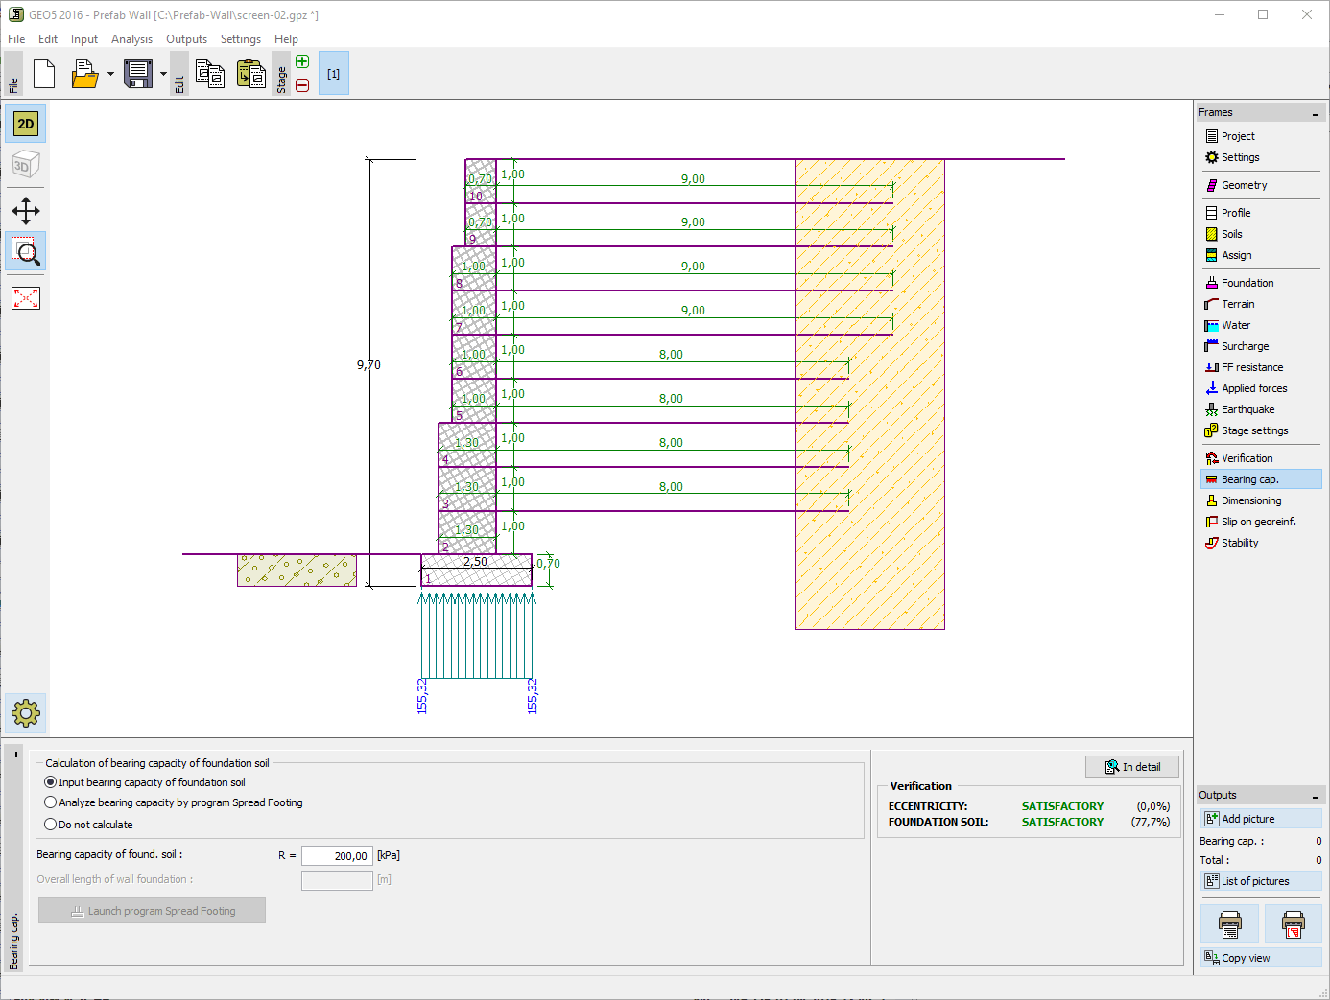
Task: Click the In detail button
Action: (x=1132, y=767)
